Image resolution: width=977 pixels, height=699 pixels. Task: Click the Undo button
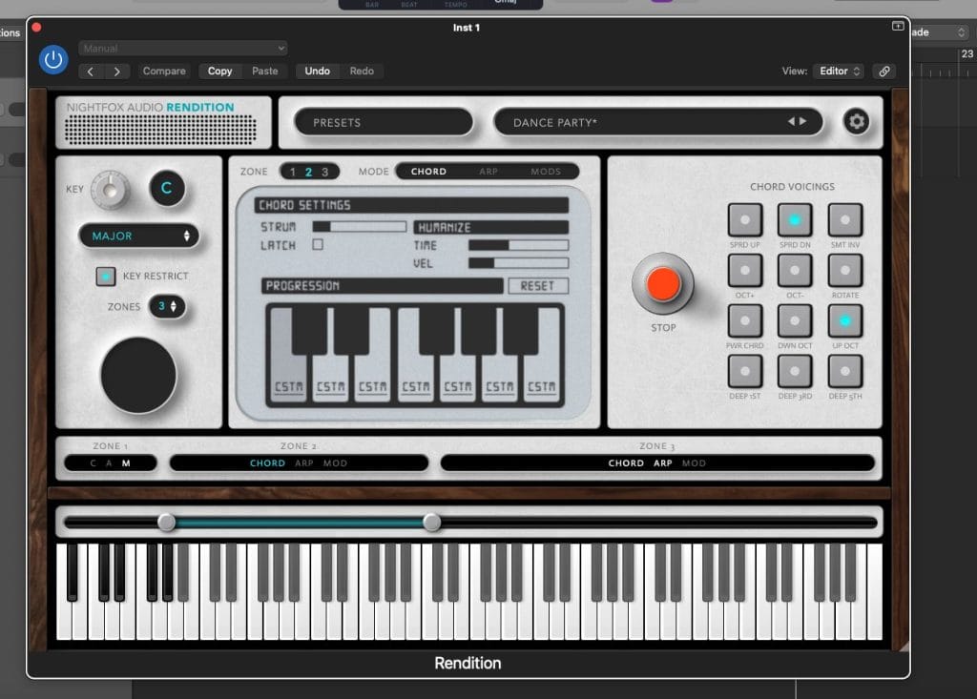point(317,71)
